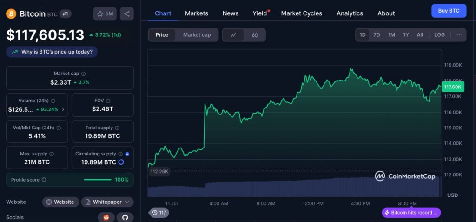Toggle chart to Price view

point(162,35)
